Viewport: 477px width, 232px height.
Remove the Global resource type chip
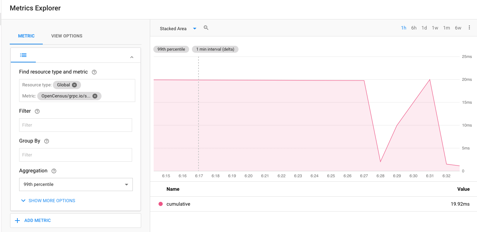(74, 85)
